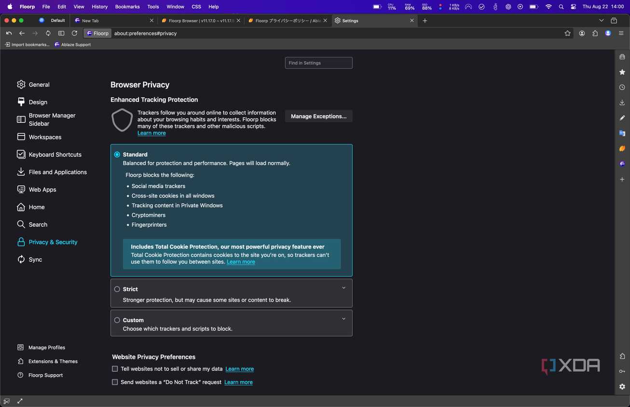Image resolution: width=630 pixels, height=407 pixels.
Task: Select the Standard protection radio button
Action: coord(117,155)
